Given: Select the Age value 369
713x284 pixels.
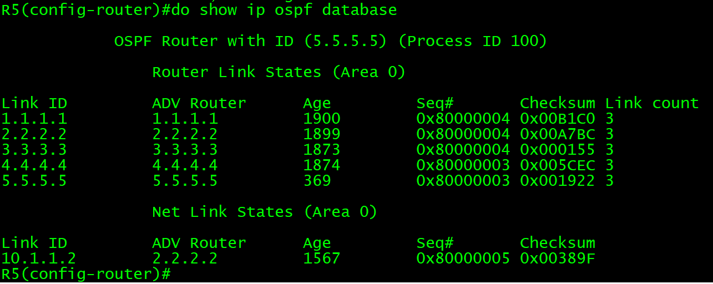Looking at the screenshot, I should click(x=317, y=181).
